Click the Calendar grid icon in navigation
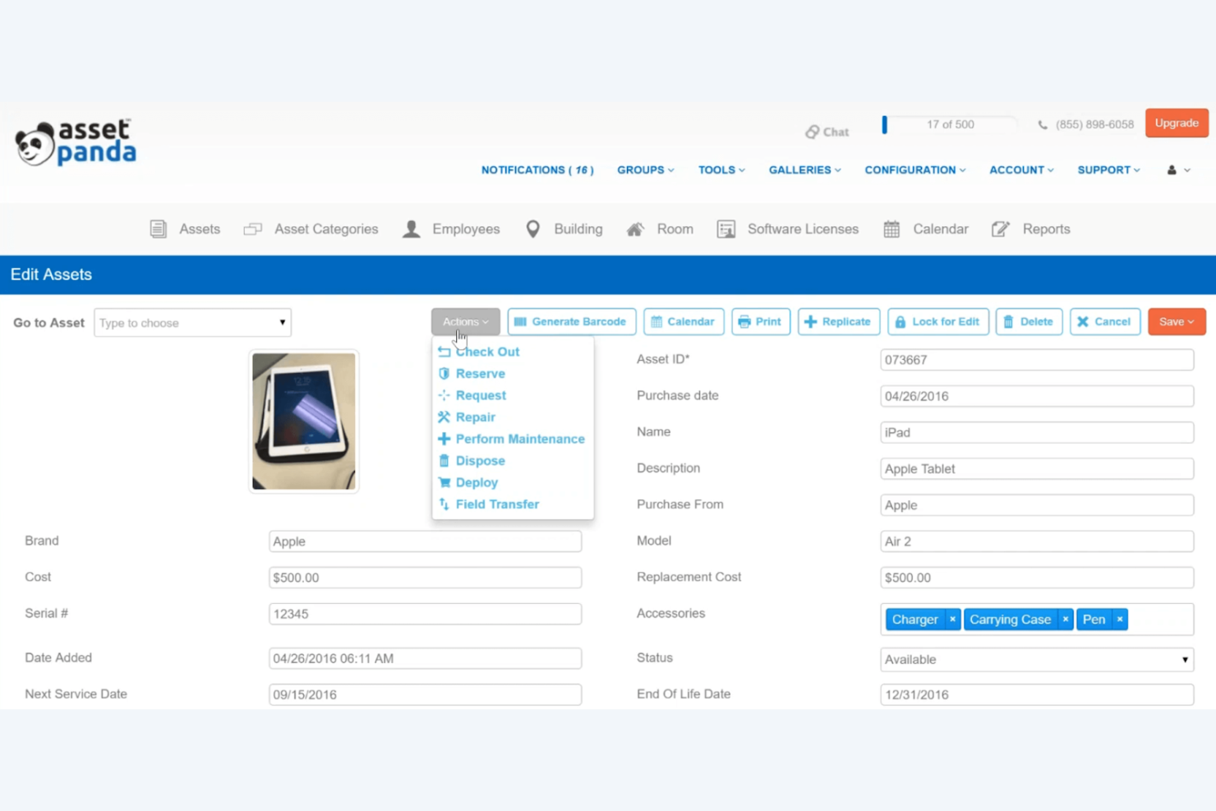The image size is (1216, 811). coord(891,229)
